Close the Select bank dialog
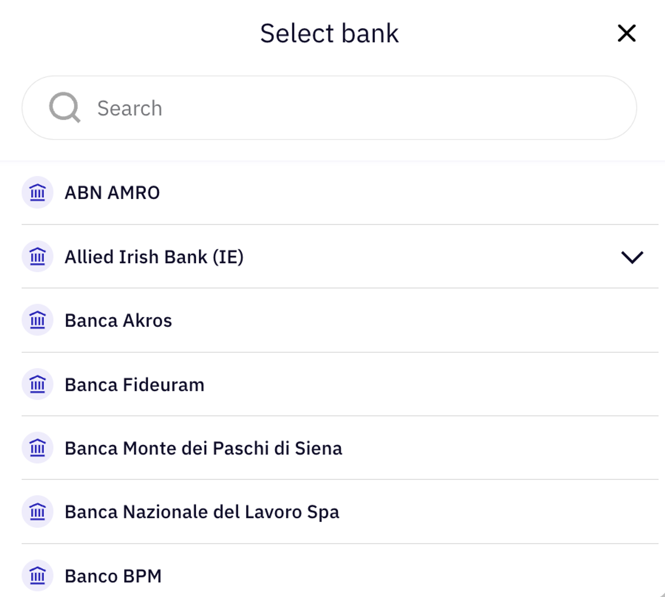 (626, 33)
